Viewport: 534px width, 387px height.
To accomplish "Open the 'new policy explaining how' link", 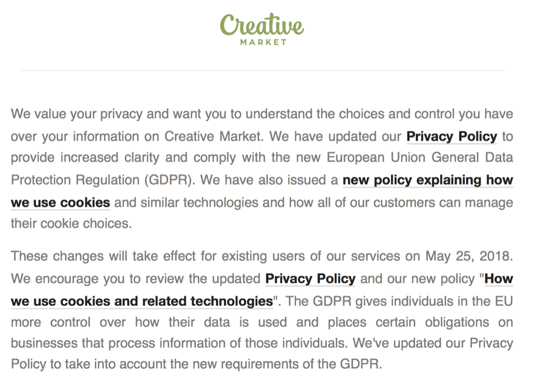I will click(x=428, y=180).
